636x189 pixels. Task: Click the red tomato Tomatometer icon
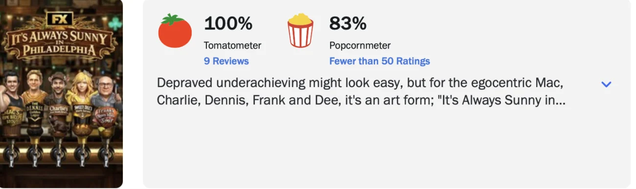pos(175,30)
